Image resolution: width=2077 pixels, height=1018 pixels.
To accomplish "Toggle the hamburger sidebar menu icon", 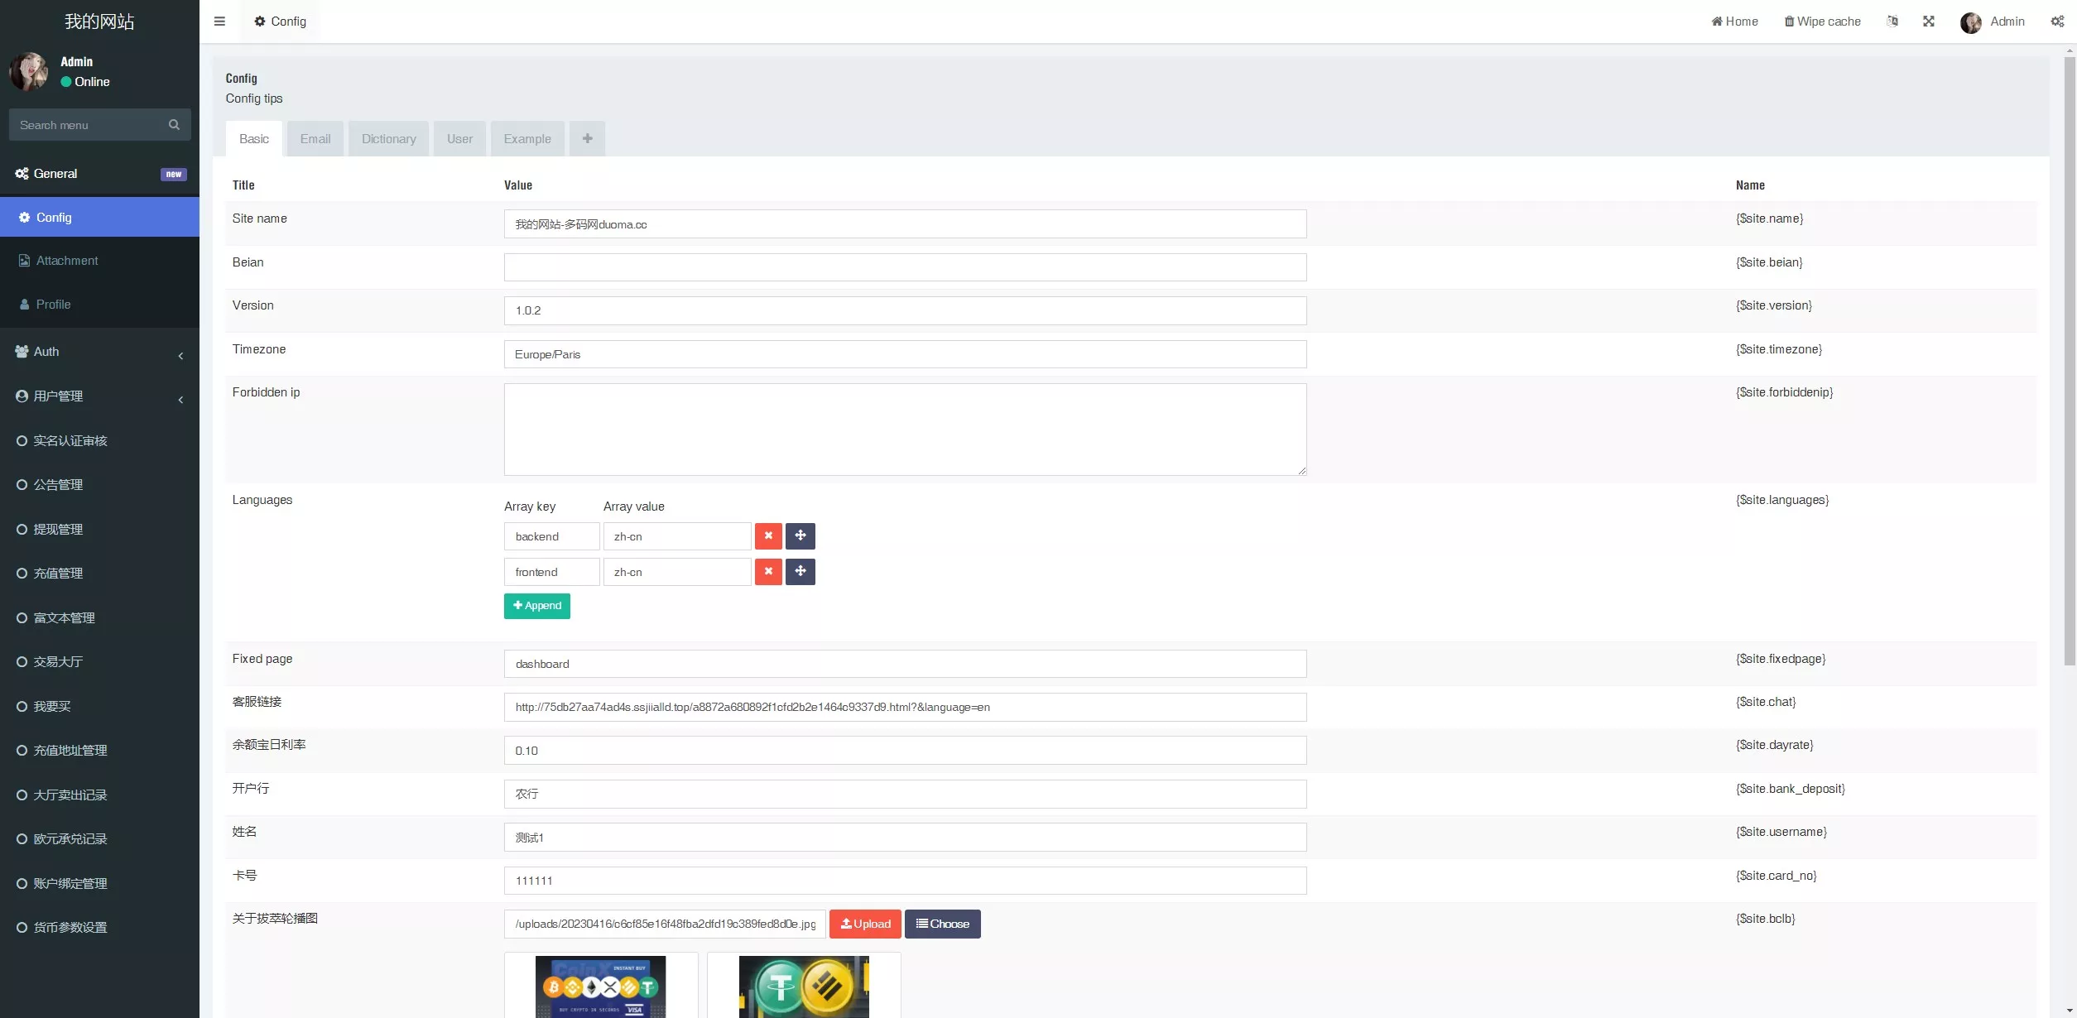I will (x=219, y=22).
